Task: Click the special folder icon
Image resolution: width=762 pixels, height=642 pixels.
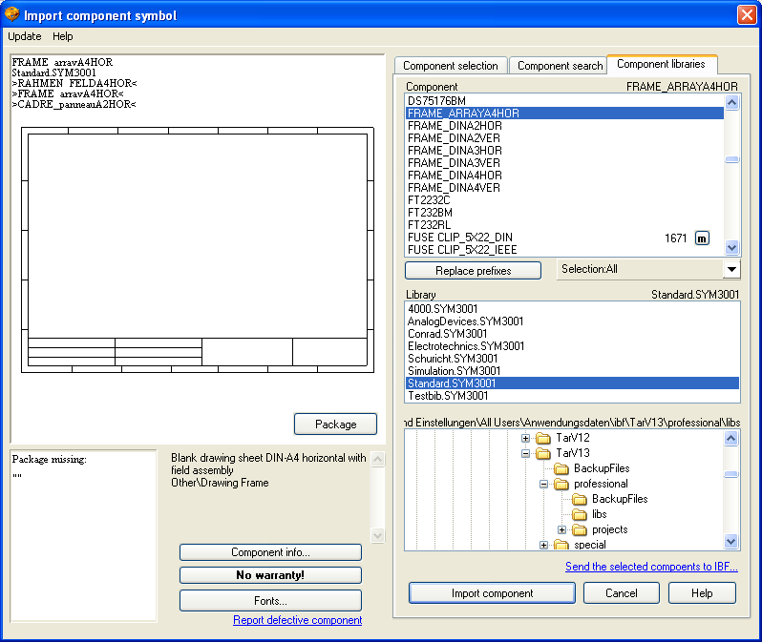Action: pos(561,545)
